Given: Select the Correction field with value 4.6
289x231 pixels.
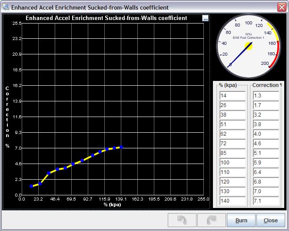Looking at the screenshot, I should 266,144.
